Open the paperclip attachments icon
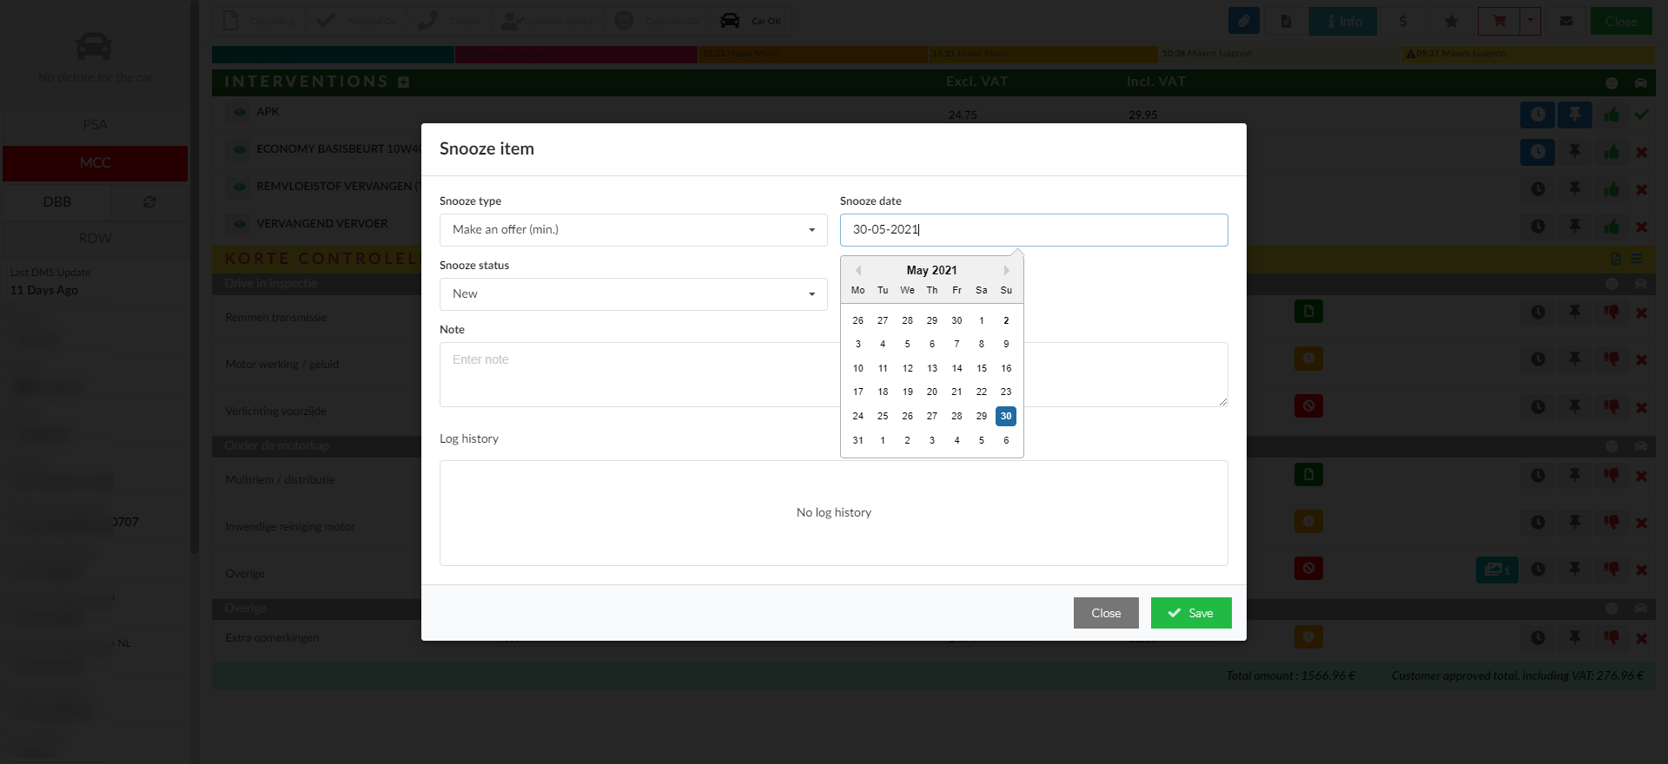 pyautogui.click(x=1244, y=22)
